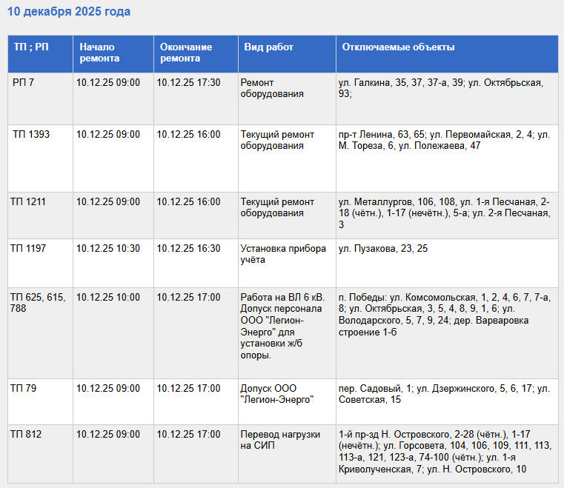The width and height of the screenshot is (564, 488).
Task: Select the start time "10.12.25 10:00"
Action: pyautogui.click(x=108, y=298)
